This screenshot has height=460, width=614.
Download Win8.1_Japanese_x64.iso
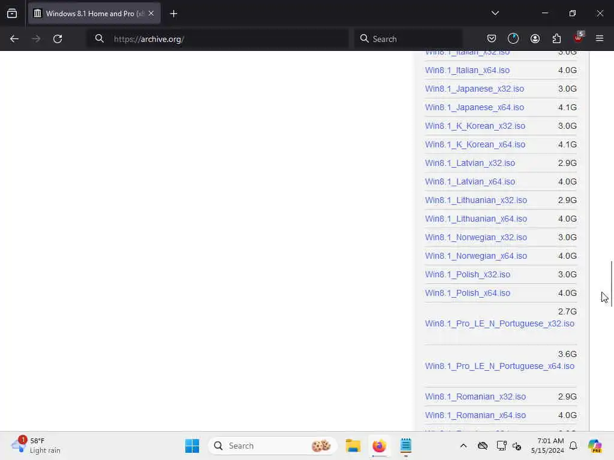(474, 108)
